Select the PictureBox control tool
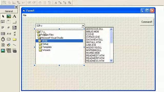This screenshot has height=92, width=164. [x=9, y=16]
